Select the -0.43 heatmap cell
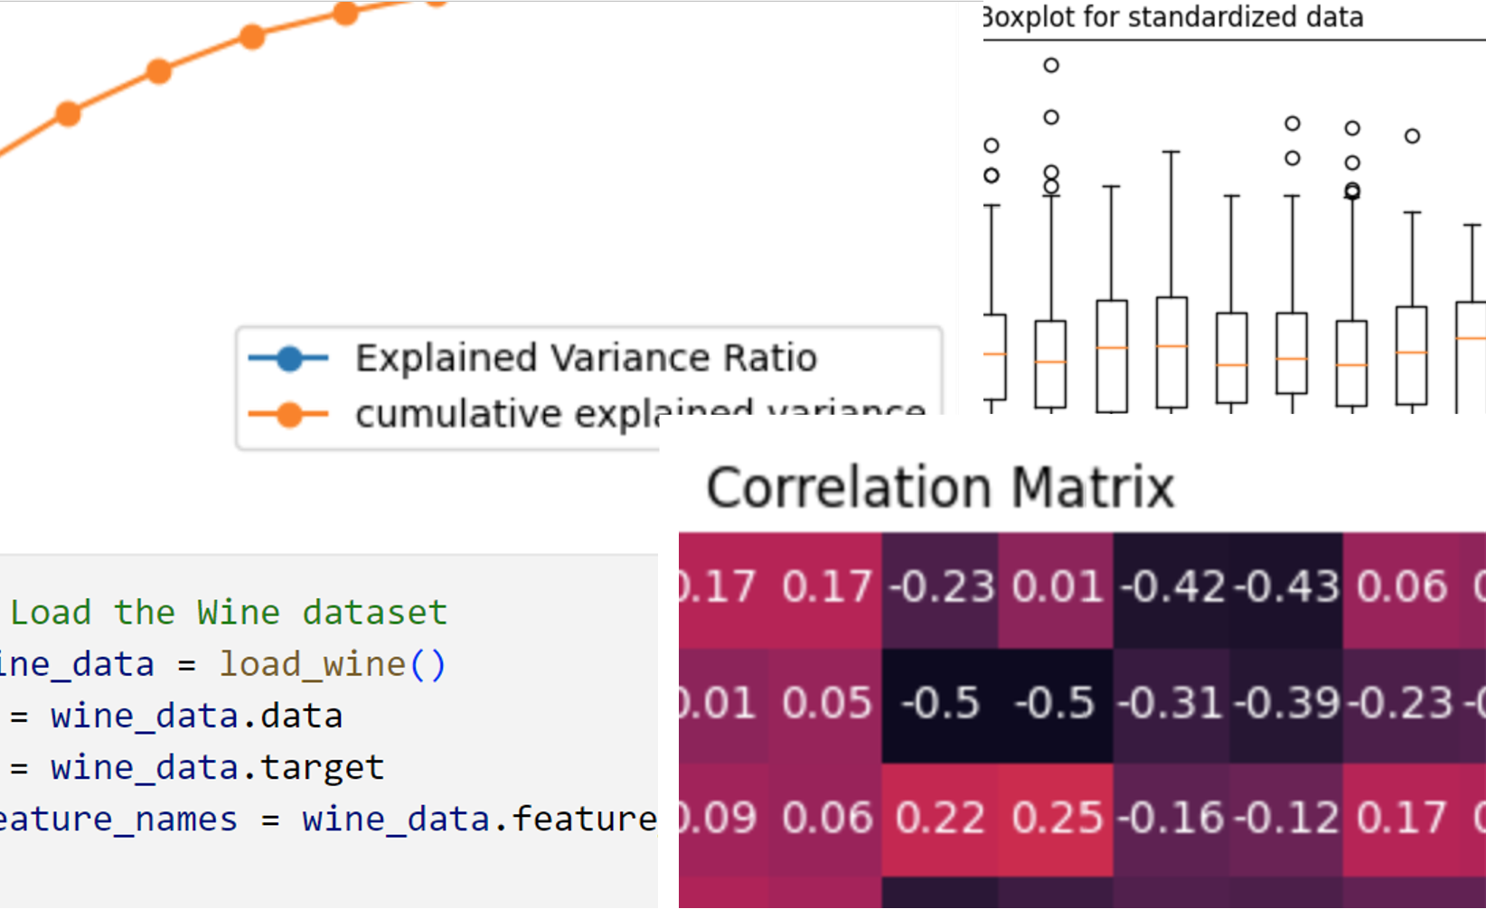Screen dimensions: 1486x909 coord(1286,587)
